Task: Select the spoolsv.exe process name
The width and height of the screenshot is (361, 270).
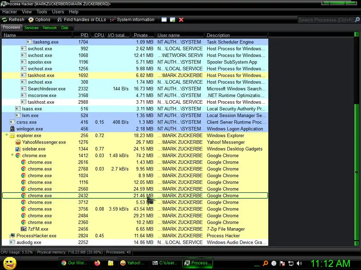Action: pos(39,62)
